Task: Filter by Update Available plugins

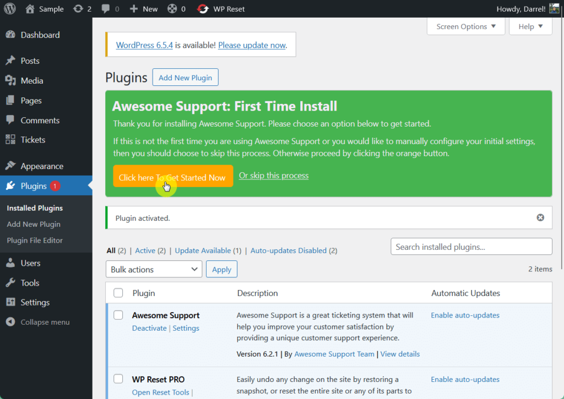Action: pyautogui.click(x=203, y=250)
